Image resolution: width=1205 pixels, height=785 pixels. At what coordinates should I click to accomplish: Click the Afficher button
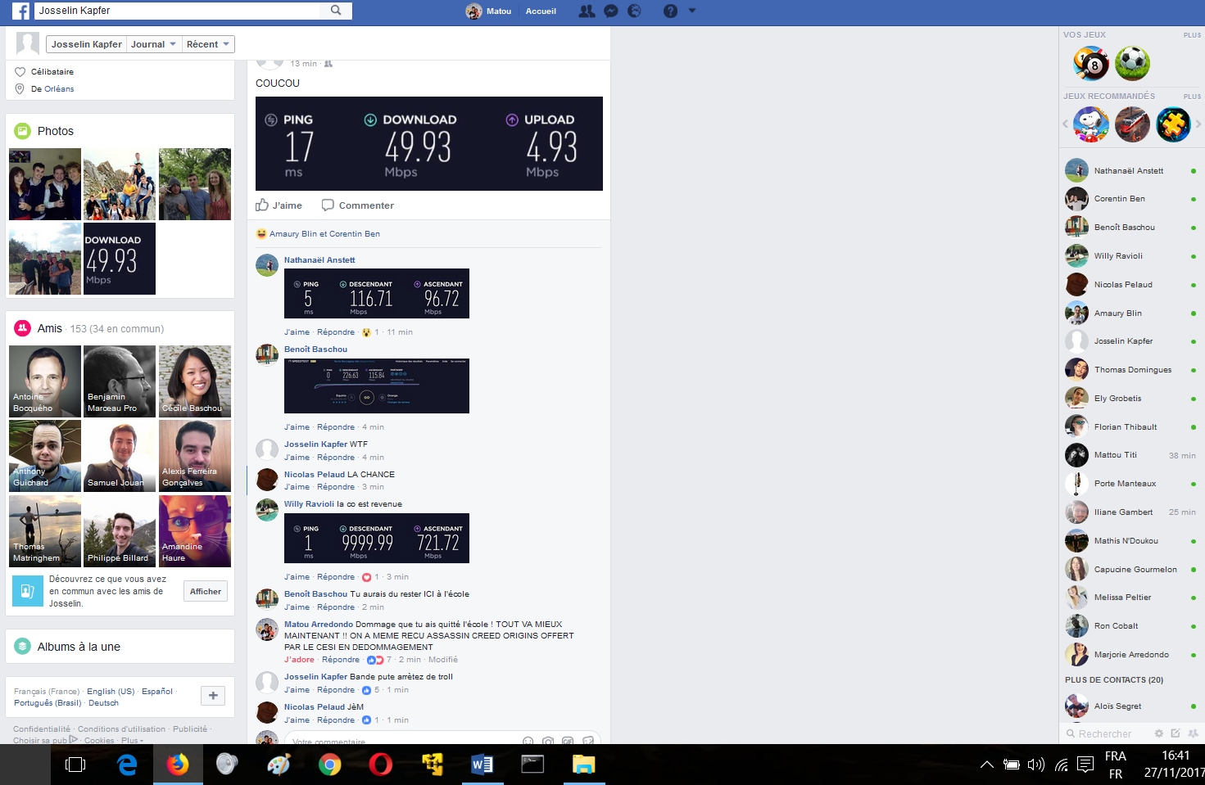tap(206, 592)
